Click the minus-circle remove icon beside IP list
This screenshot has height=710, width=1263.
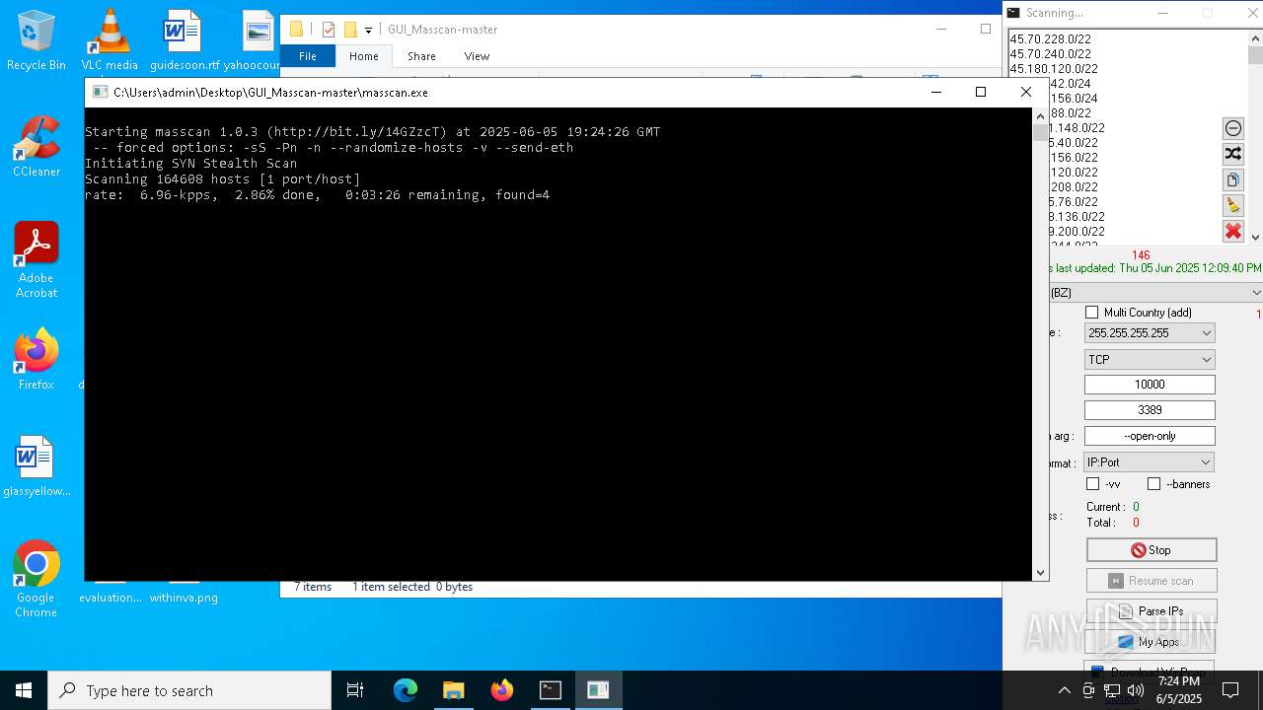1233,128
